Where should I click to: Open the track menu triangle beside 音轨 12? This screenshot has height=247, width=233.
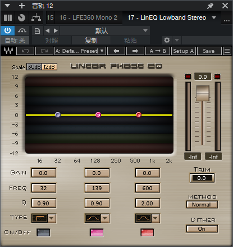tap(7, 6)
